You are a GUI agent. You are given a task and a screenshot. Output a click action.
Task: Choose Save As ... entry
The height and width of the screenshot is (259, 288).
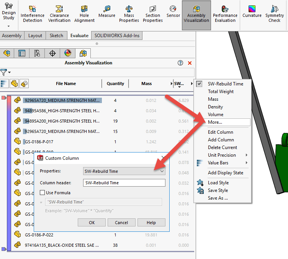(223, 198)
